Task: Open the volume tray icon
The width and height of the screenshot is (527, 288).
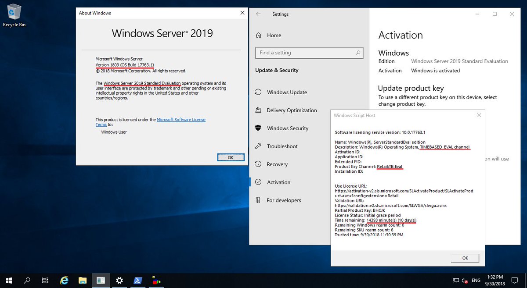Action: 465,280
